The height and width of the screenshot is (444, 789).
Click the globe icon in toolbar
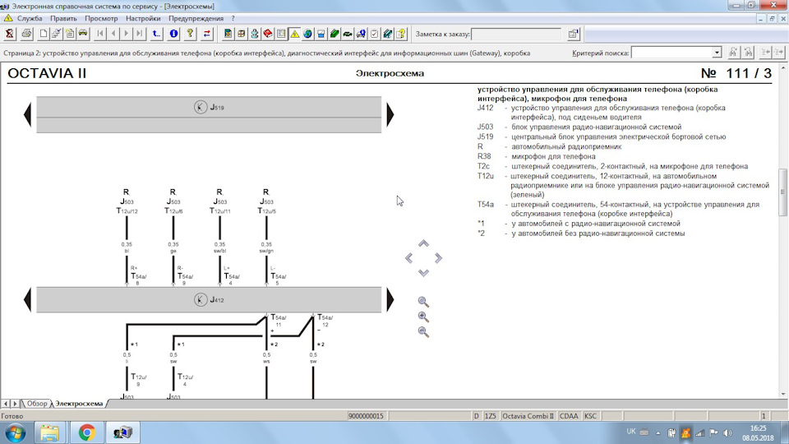click(307, 35)
